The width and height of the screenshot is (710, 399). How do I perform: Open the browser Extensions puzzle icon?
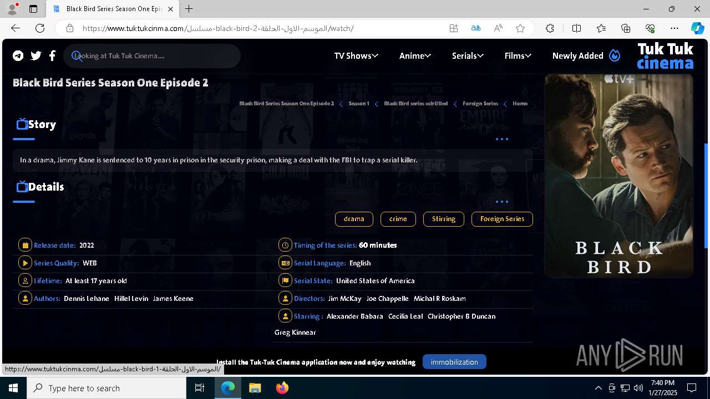tap(550, 28)
